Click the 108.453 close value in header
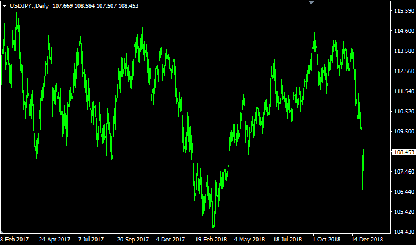Screen dimensions: 416x245 pos(128,6)
